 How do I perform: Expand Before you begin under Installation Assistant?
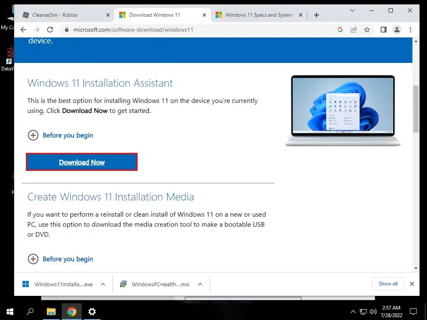click(x=60, y=135)
